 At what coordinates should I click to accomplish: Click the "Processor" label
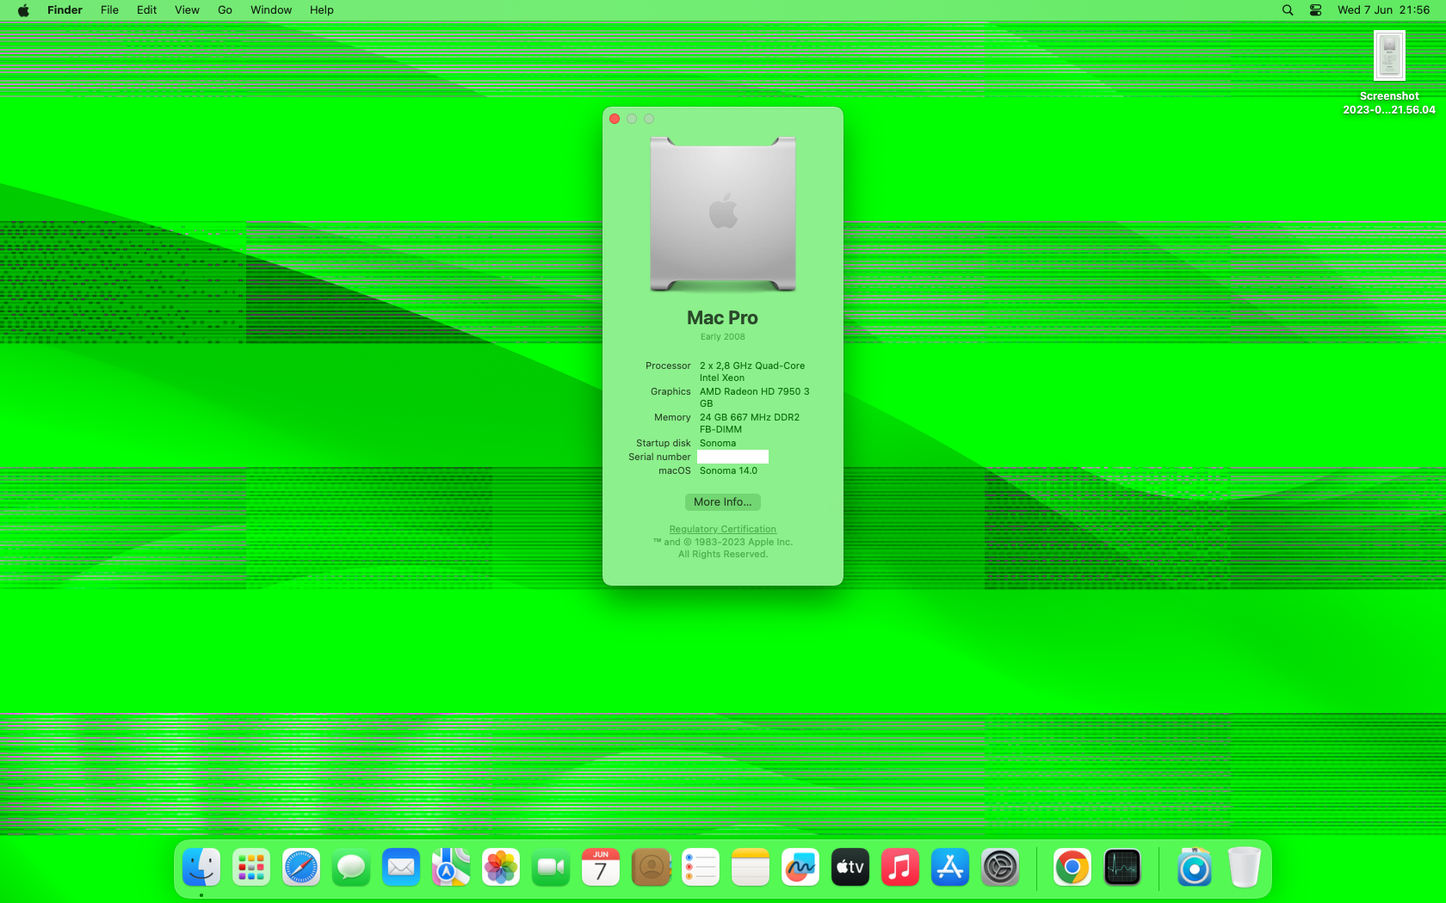click(668, 365)
